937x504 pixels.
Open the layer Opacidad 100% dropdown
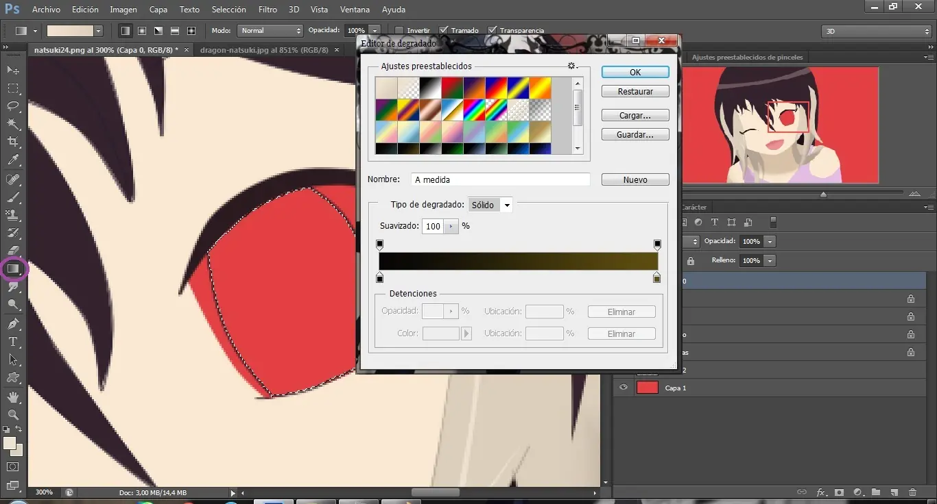click(770, 241)
